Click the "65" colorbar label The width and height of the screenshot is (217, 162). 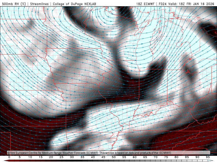(x=145, y=157)
